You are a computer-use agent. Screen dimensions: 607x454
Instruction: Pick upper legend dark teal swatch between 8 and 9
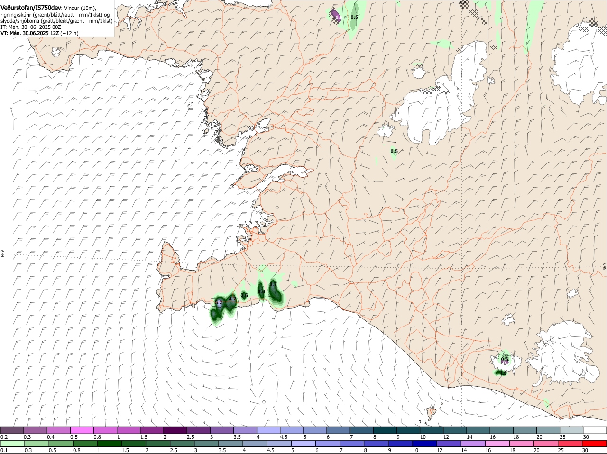[384, 430]
